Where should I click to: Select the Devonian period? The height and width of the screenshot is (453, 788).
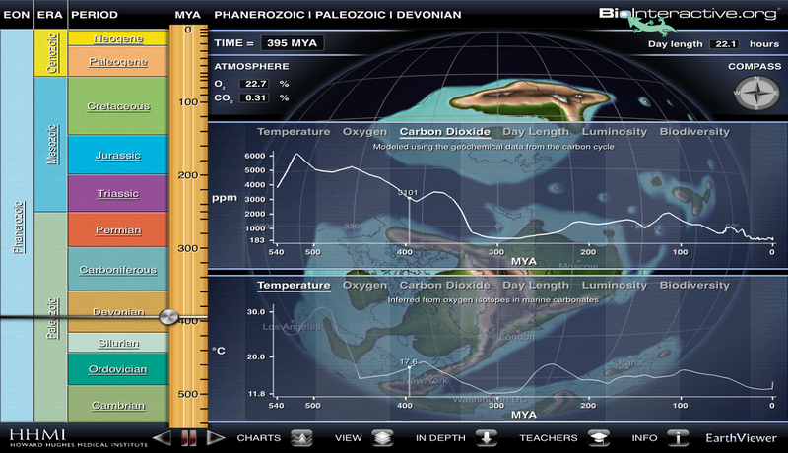pos(118,312)
